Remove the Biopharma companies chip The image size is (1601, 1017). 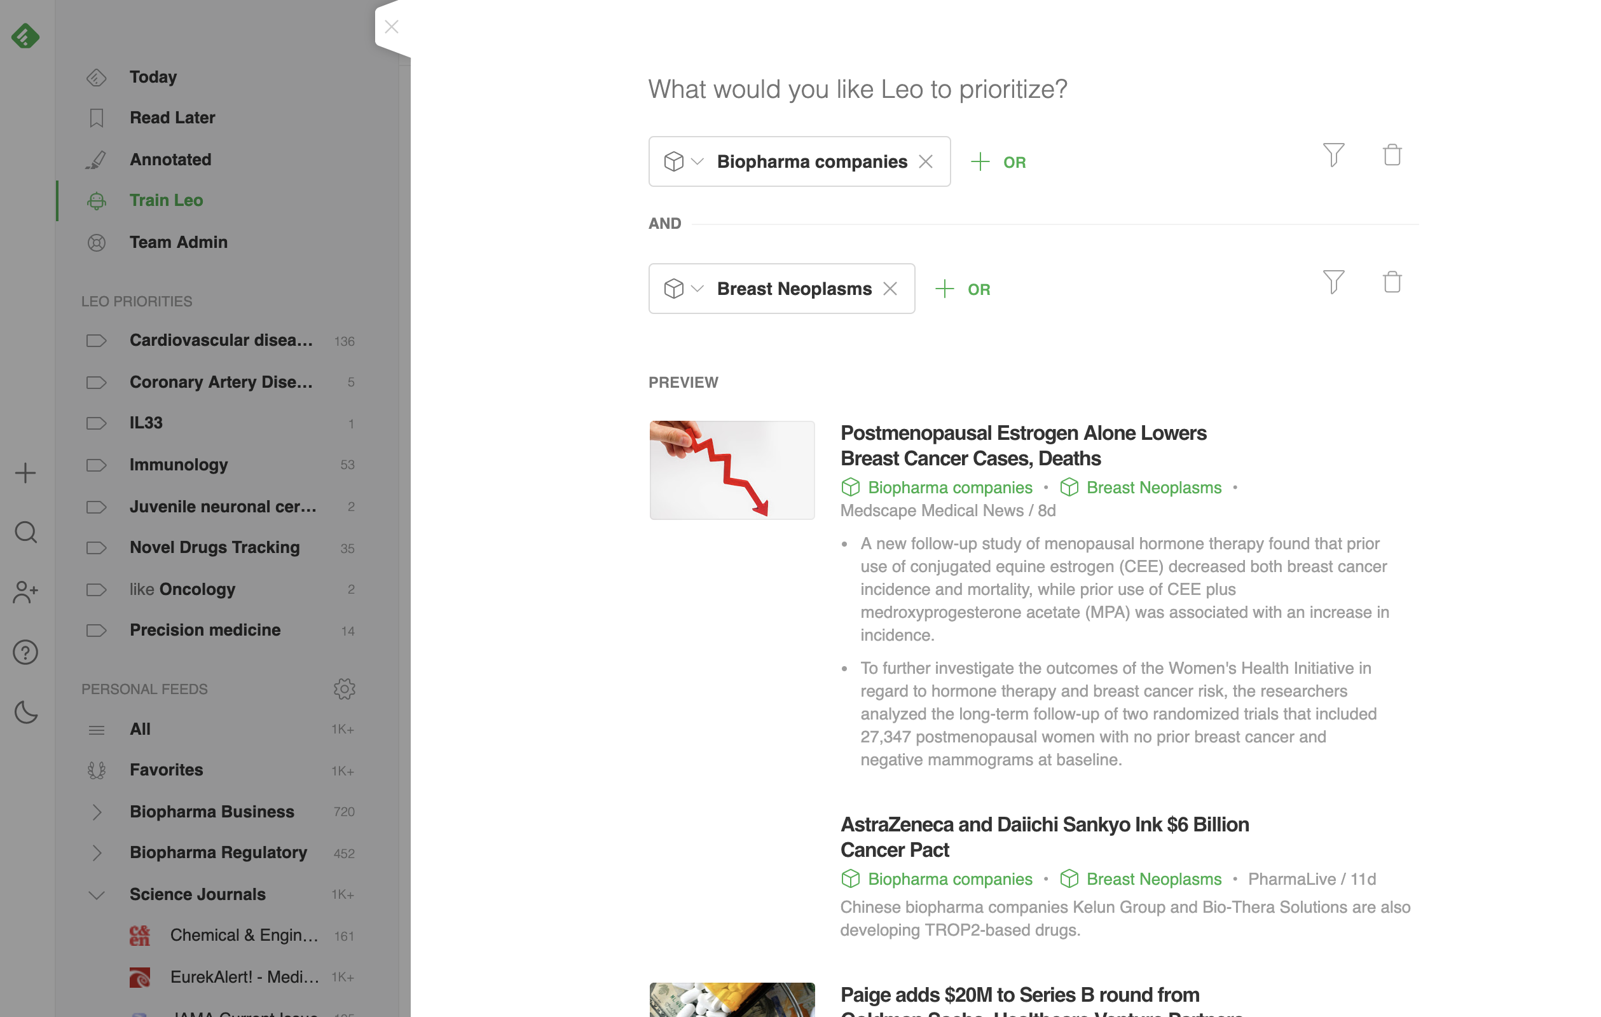click(926, 161)
